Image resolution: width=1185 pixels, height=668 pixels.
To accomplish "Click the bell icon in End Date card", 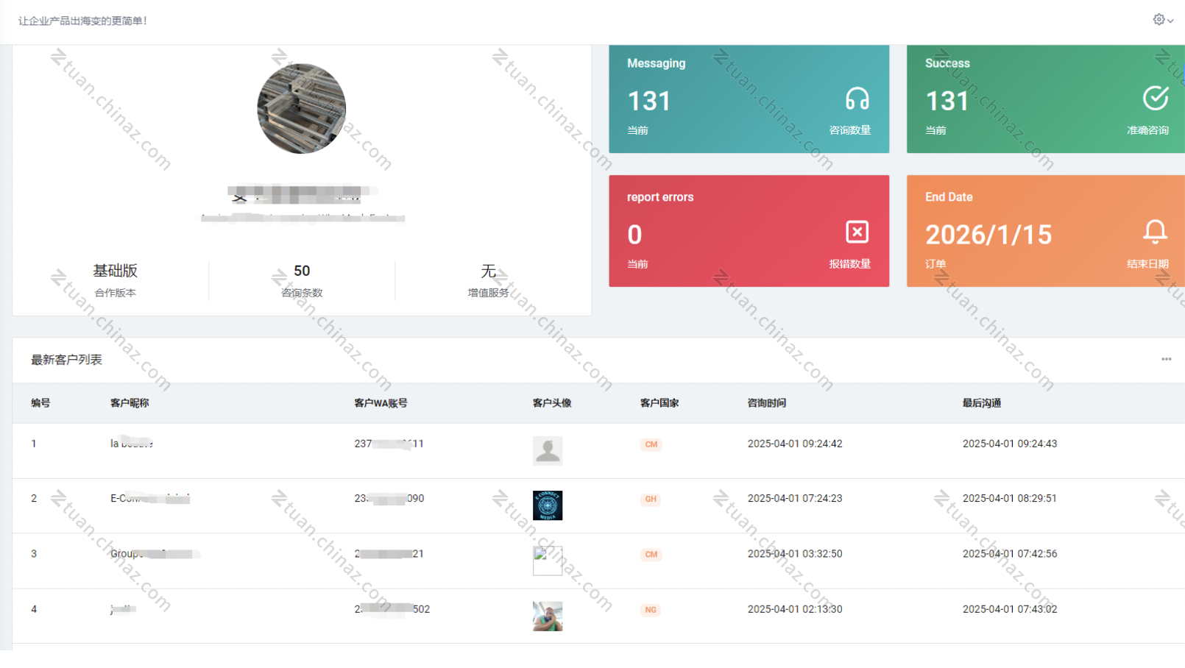I will 1155,232.
